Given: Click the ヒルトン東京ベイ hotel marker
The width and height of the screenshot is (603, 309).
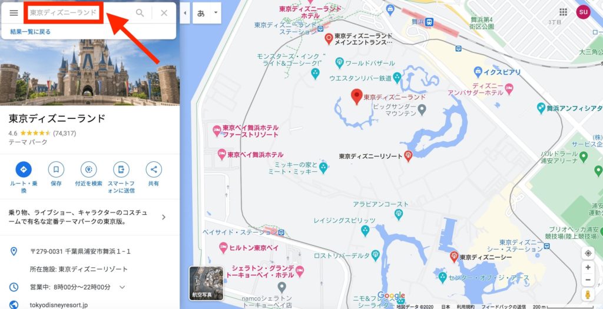Looking at the screenshot, I should 223,248.
